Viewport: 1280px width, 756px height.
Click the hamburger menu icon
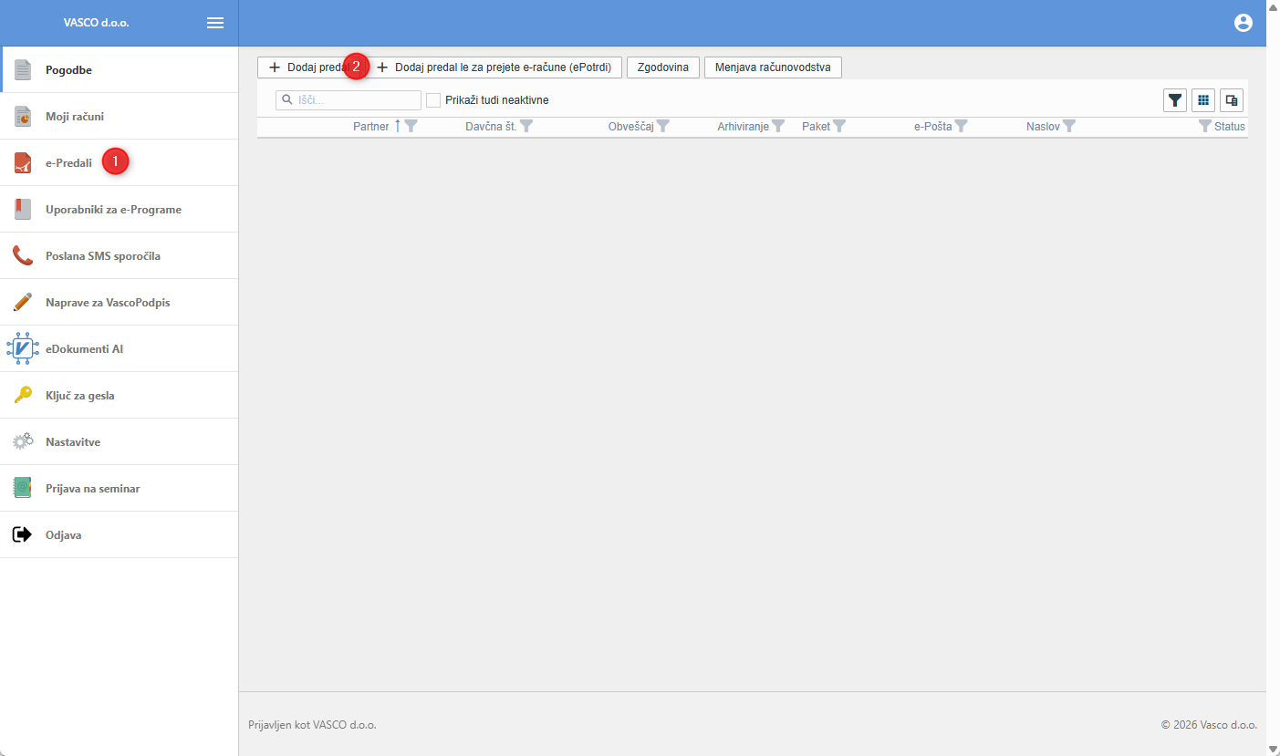(x=215, y=23)
